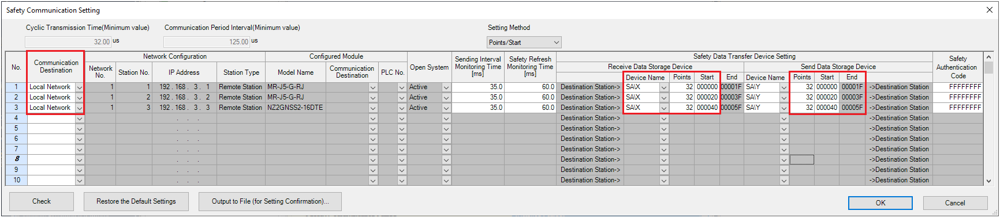Click the scrollbar down arrow
The width and height of the screenshot is (1000, 218).
pos(989,181)
